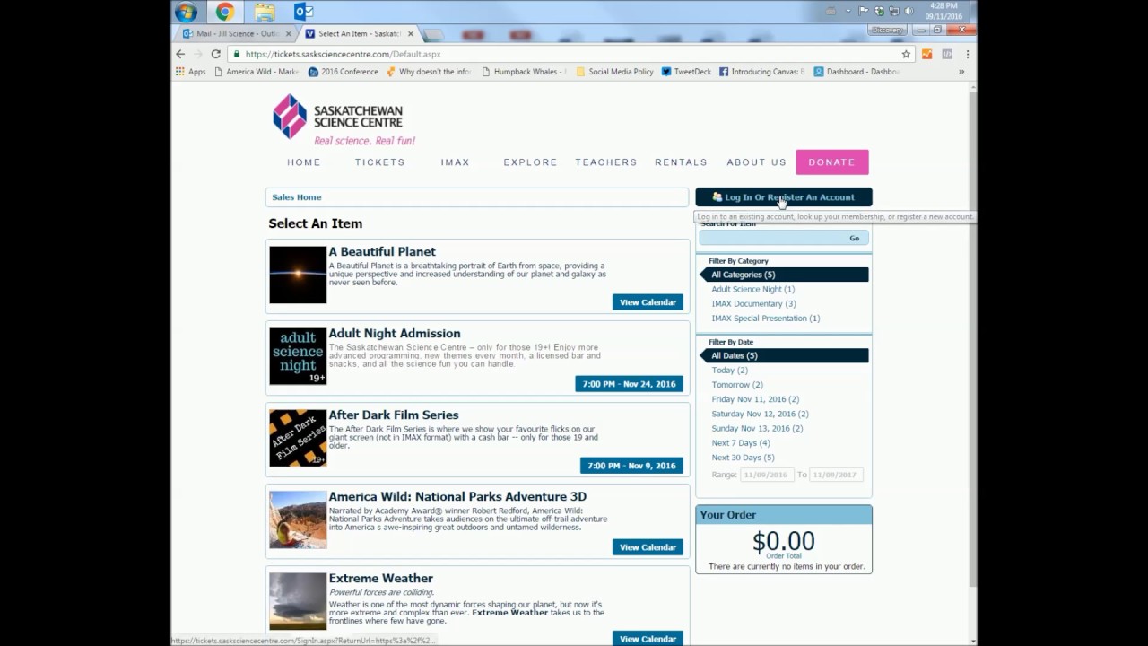Click the Sales Home breadcrumb link
This screenshot has width=1148, height=646.
(297, 197)
